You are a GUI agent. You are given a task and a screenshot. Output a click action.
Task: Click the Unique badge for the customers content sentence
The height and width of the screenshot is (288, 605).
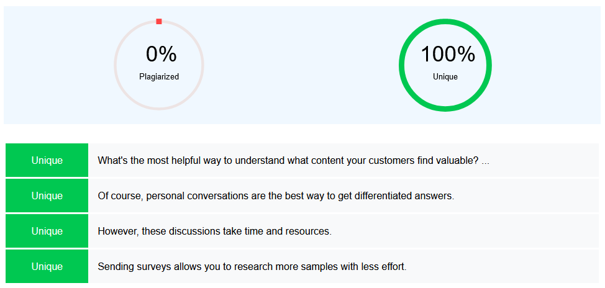point(47,160)
